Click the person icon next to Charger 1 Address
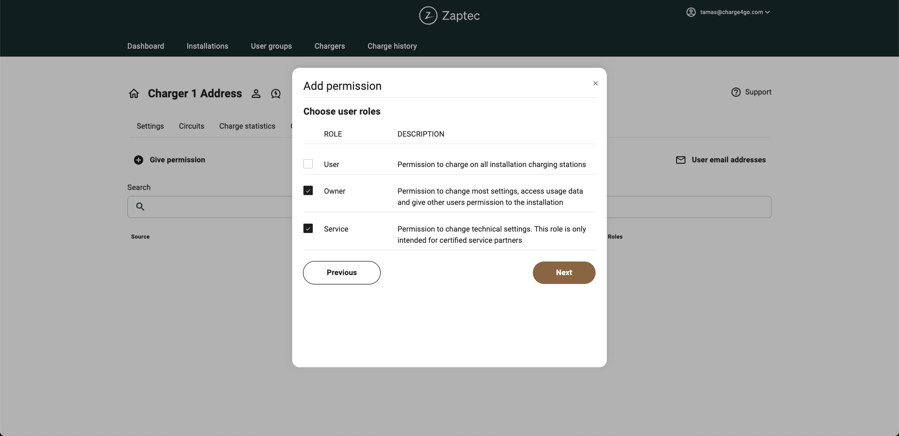The image size is (899, 436). 256,94
